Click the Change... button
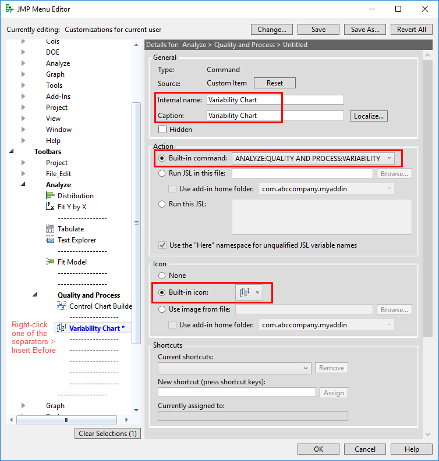439x461 pixels. [x=272, y=30]
